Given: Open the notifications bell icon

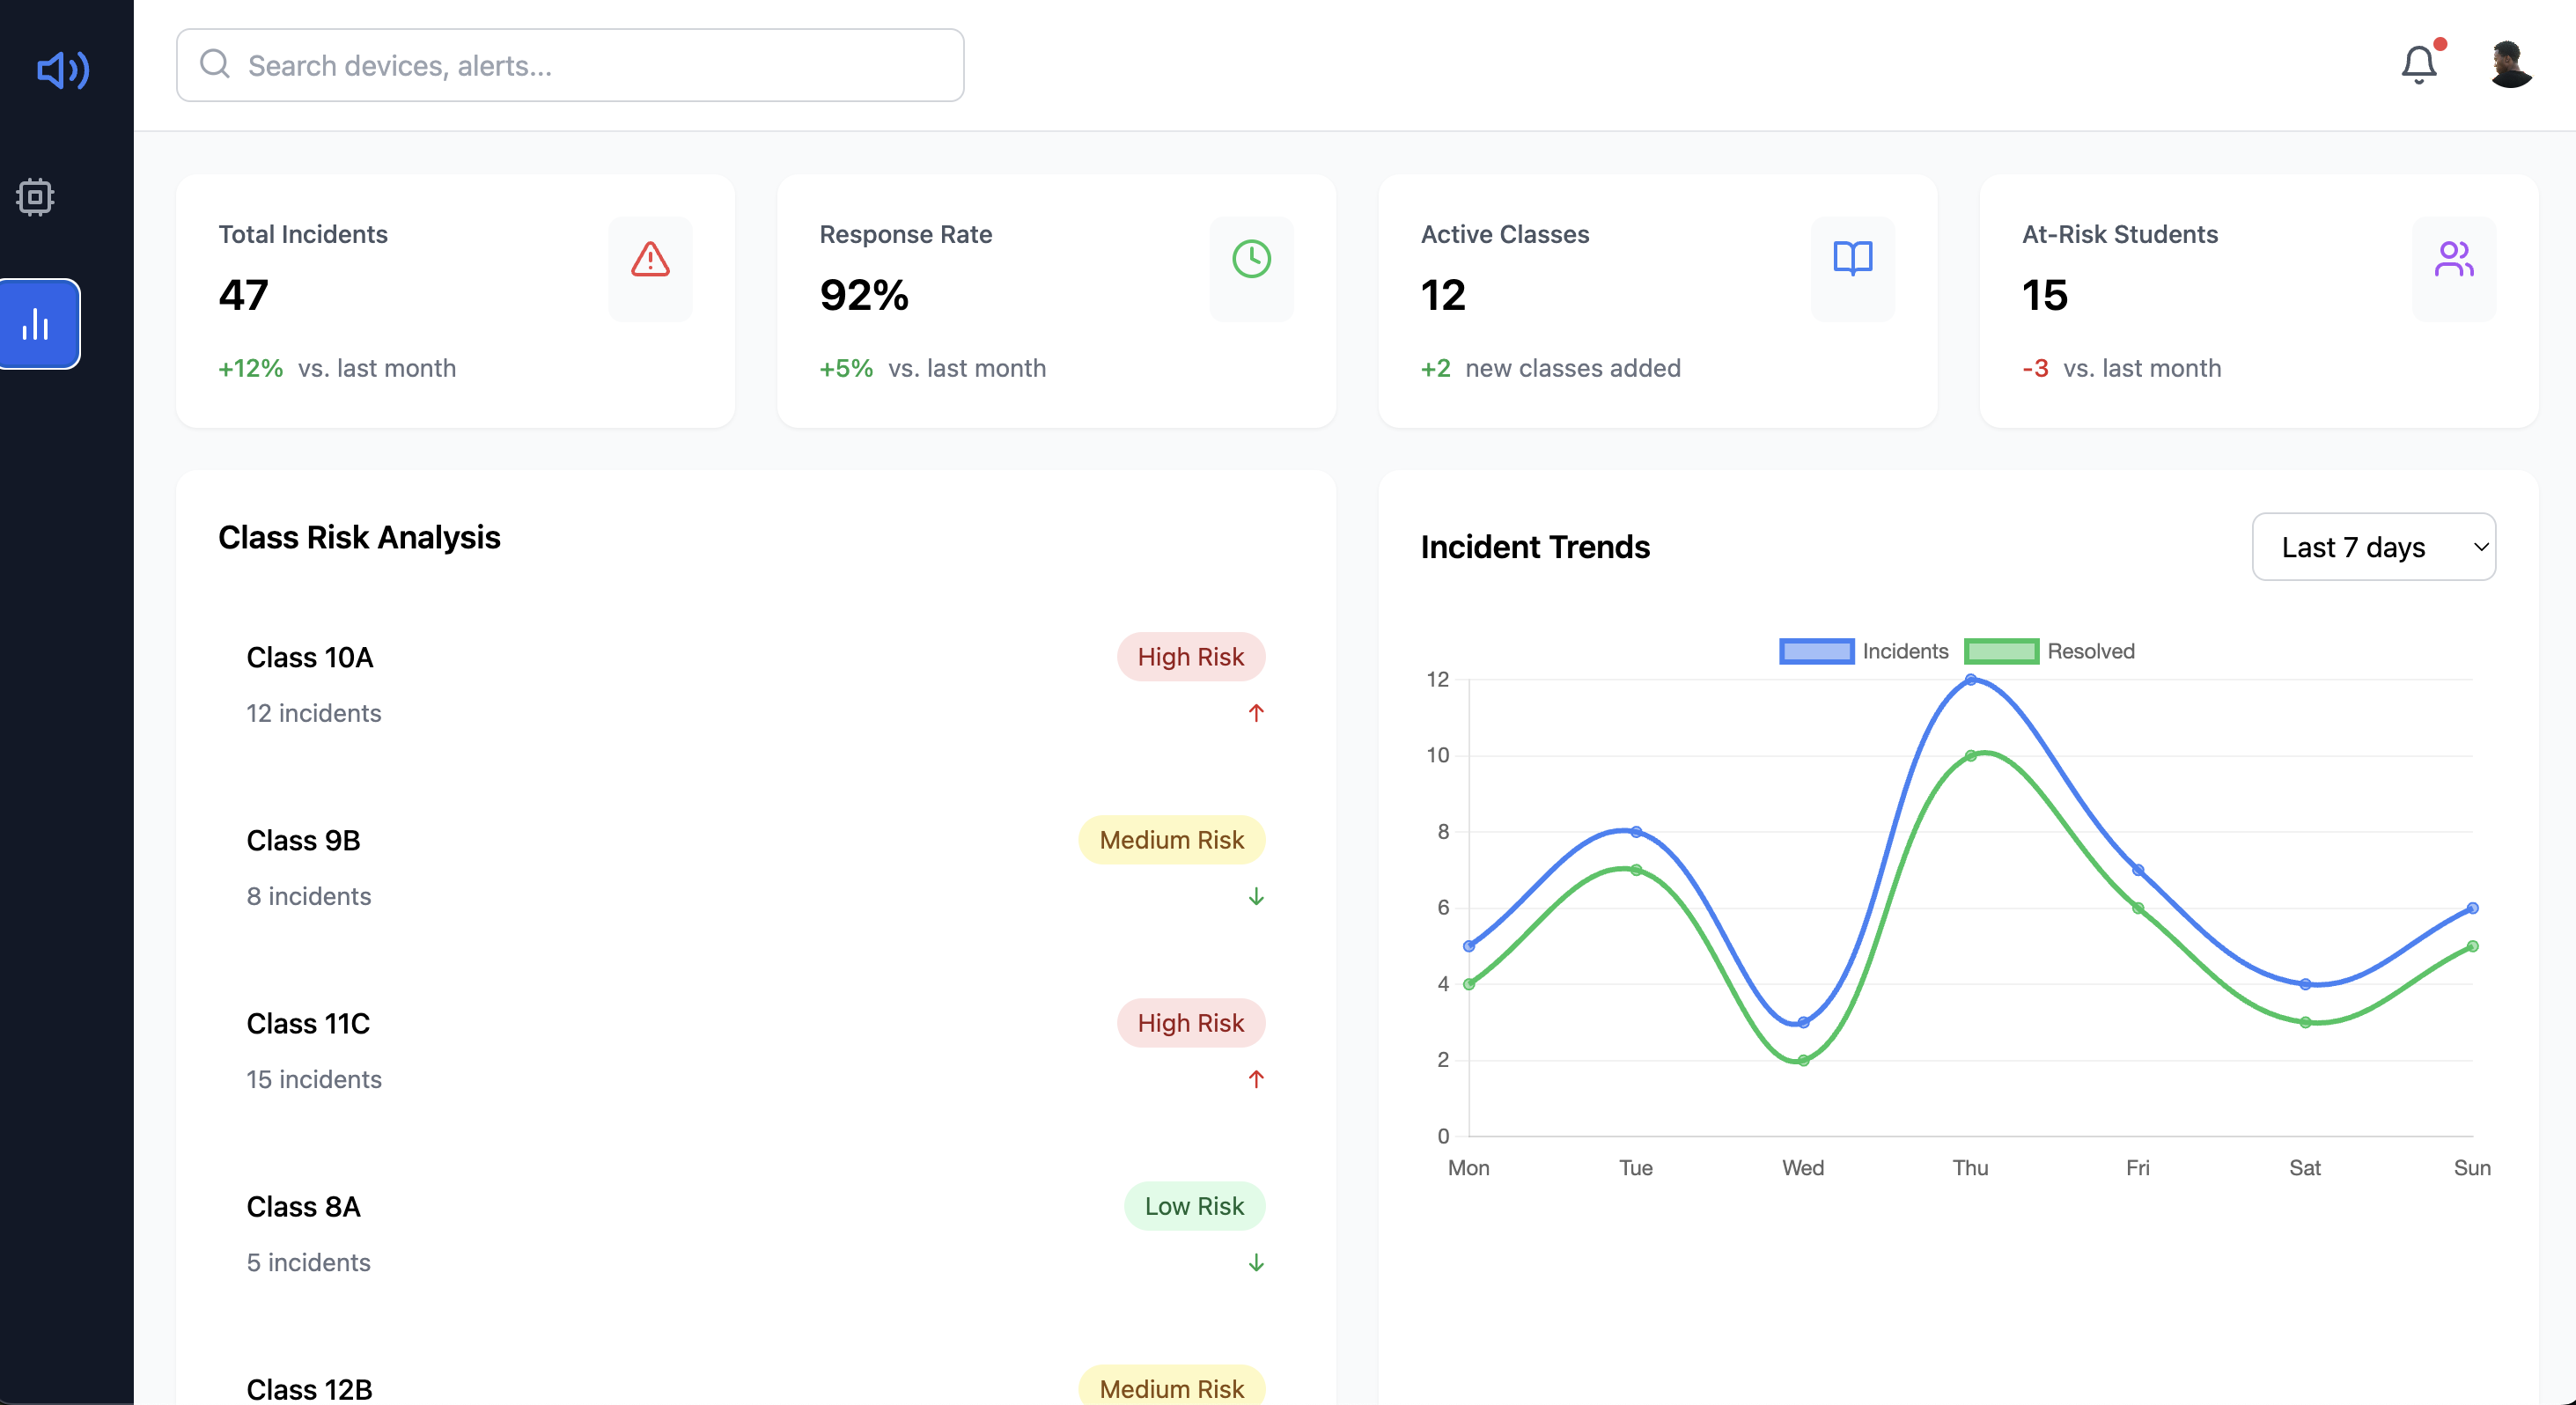Looking at the screenshot, I should (x=2418, y=66).
